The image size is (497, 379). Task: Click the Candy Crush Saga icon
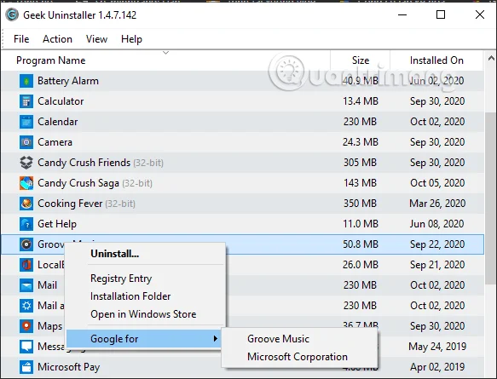[26, 183]
